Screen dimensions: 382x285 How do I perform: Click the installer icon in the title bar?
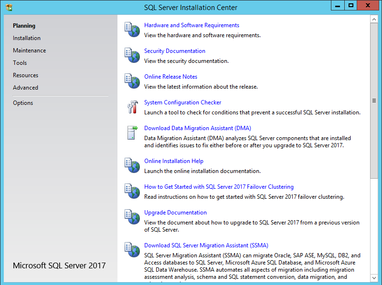[9, 8]
